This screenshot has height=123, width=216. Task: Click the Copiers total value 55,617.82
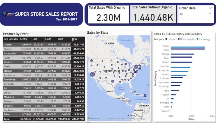pos(79,44)
